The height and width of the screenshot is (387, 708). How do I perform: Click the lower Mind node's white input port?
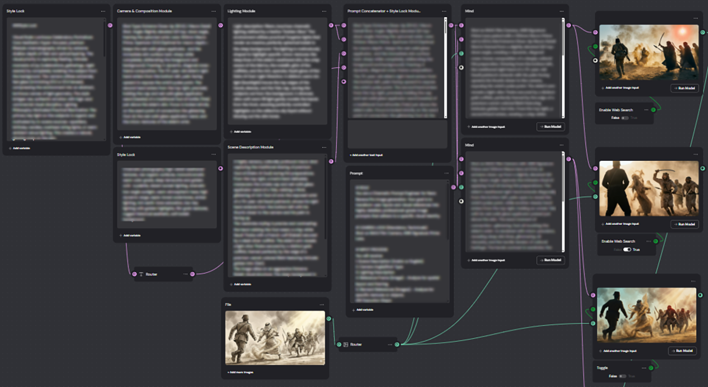tap(461, 201)
